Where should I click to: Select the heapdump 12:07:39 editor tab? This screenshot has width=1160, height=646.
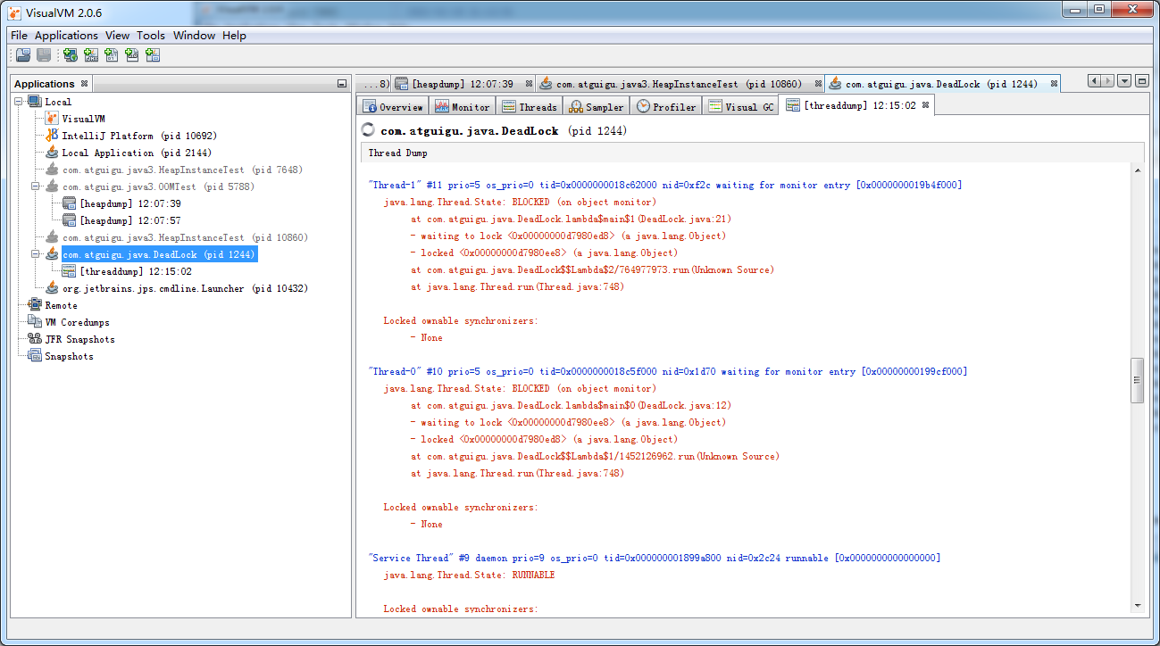(462, 84)
